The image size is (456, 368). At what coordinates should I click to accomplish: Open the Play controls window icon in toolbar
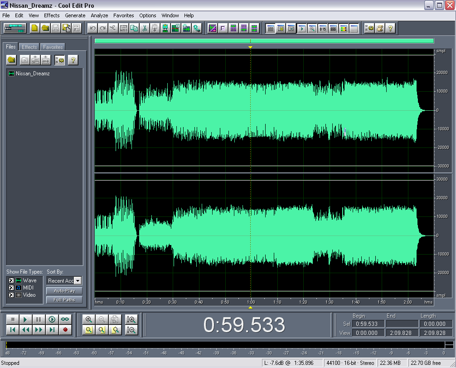tap(301, 28)
